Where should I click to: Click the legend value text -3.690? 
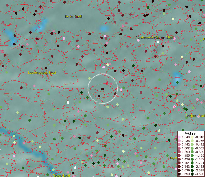pos(199,174)
